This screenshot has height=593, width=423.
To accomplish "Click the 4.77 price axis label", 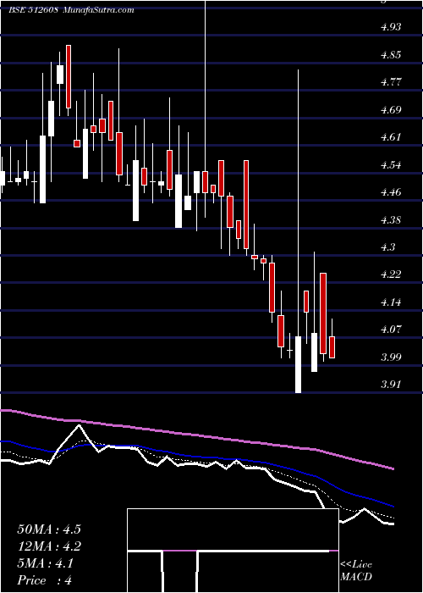I will pyautogui.click(x=391, y=82).
